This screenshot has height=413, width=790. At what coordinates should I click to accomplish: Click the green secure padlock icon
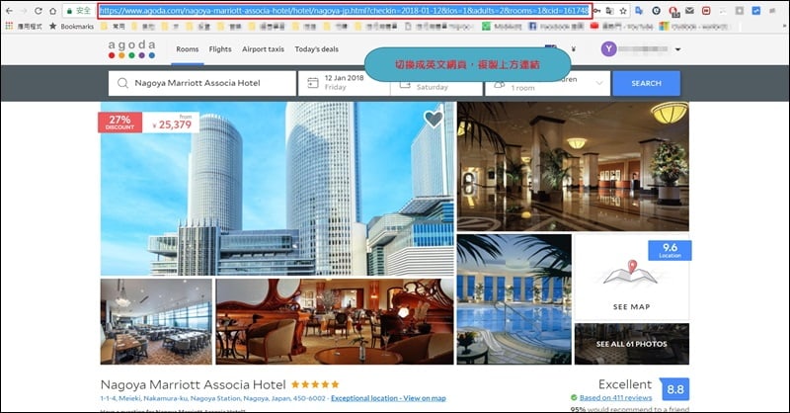point(69,11)
